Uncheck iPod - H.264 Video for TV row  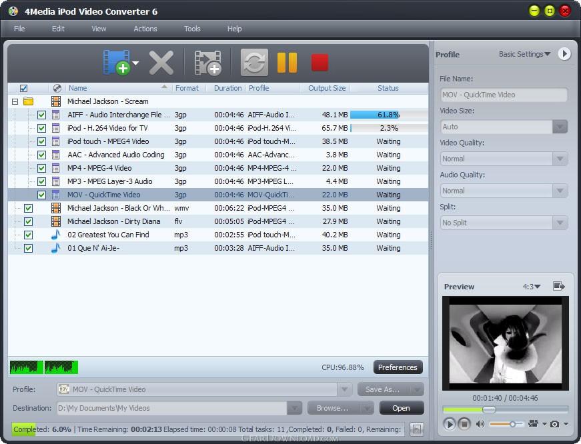pos(41,128)
